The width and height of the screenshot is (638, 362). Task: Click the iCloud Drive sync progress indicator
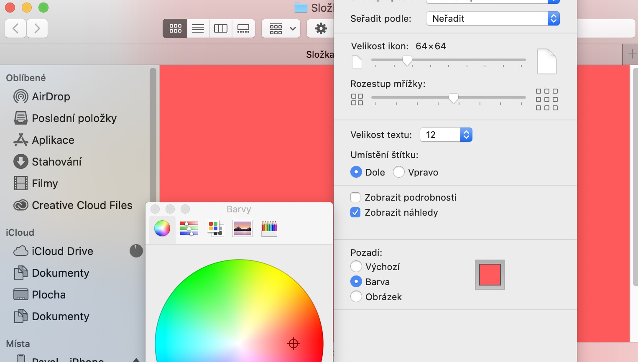[x=136, y=251]
